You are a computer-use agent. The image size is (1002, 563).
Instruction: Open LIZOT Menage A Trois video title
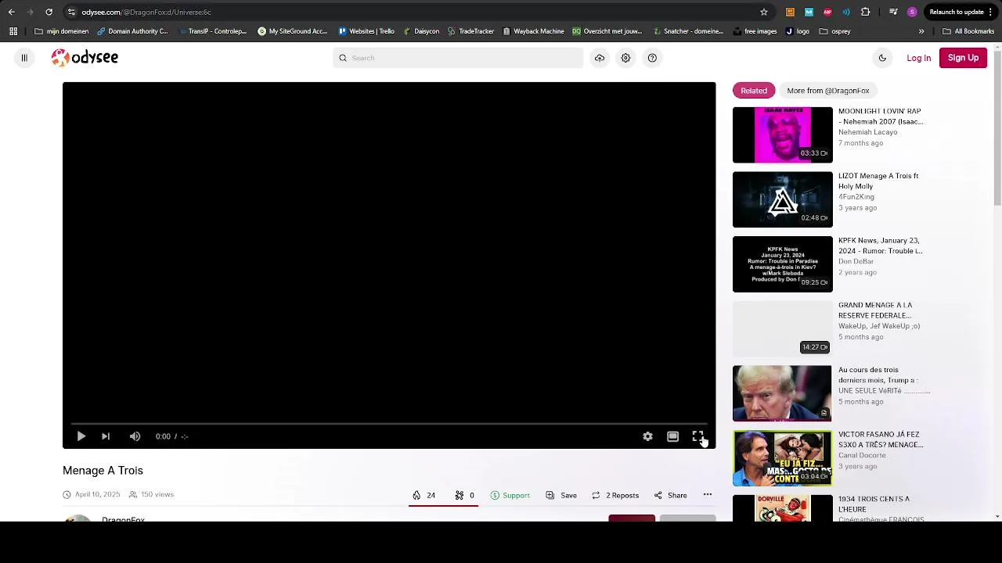878,181
